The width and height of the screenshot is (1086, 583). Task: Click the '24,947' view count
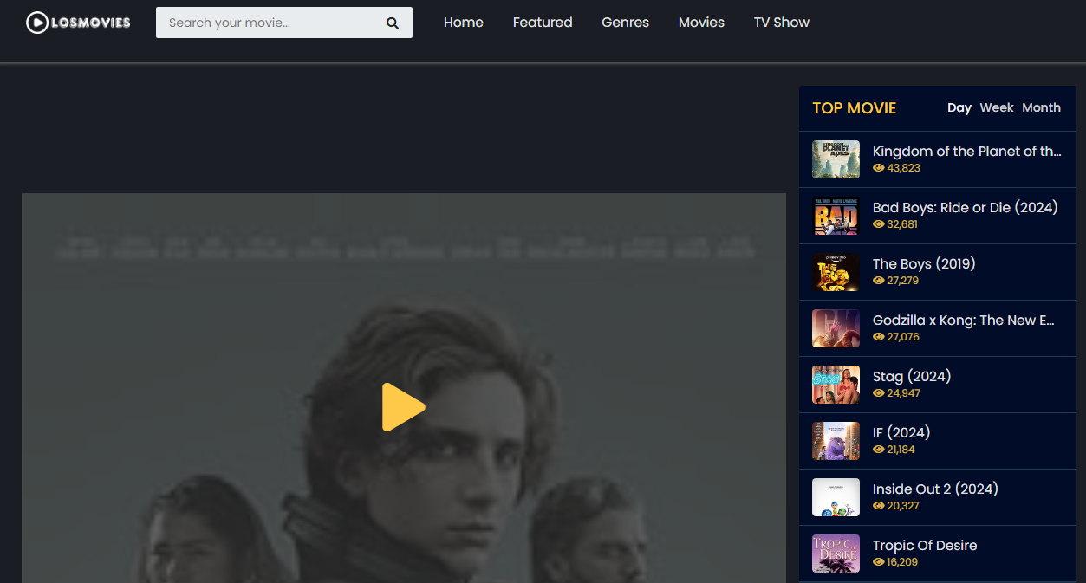904,393
